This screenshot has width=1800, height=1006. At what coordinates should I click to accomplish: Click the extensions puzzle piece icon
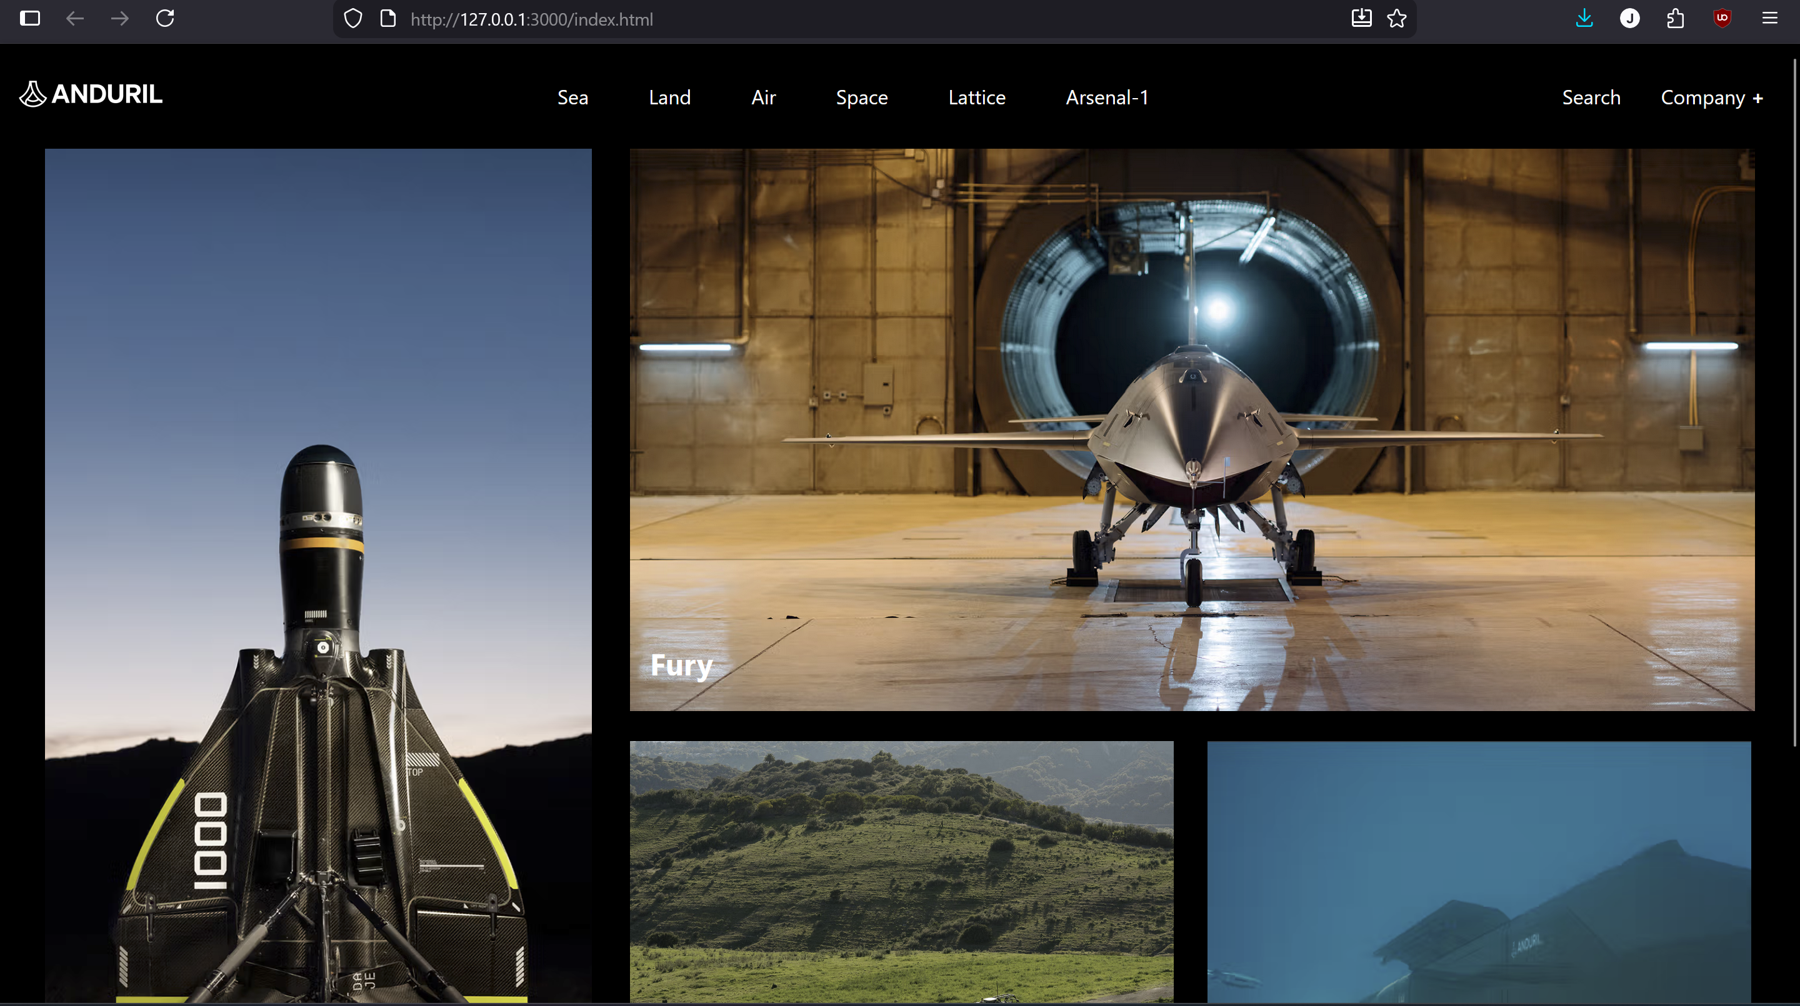(1676, 19)
